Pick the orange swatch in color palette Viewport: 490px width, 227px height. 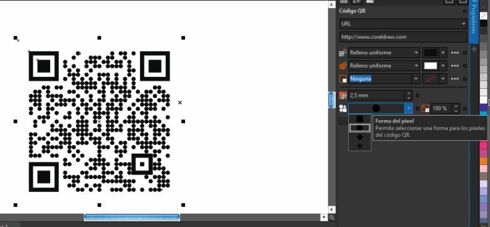click(x=484, y=161)
